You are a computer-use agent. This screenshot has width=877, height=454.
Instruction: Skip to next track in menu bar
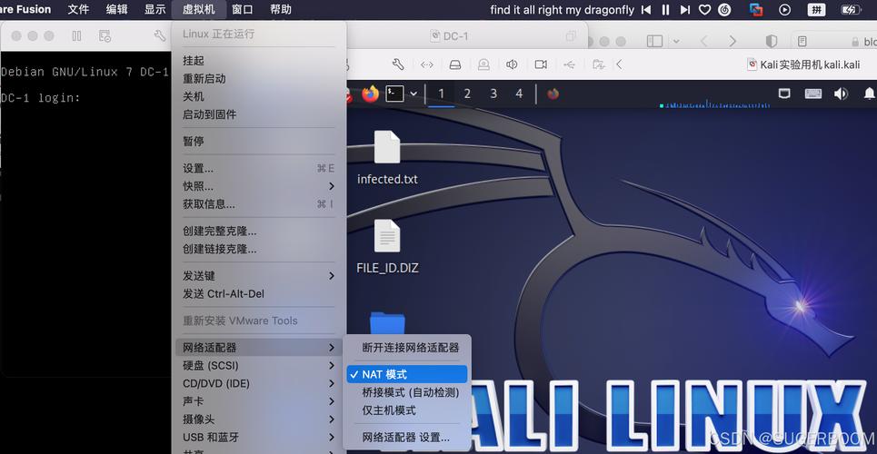684,9
